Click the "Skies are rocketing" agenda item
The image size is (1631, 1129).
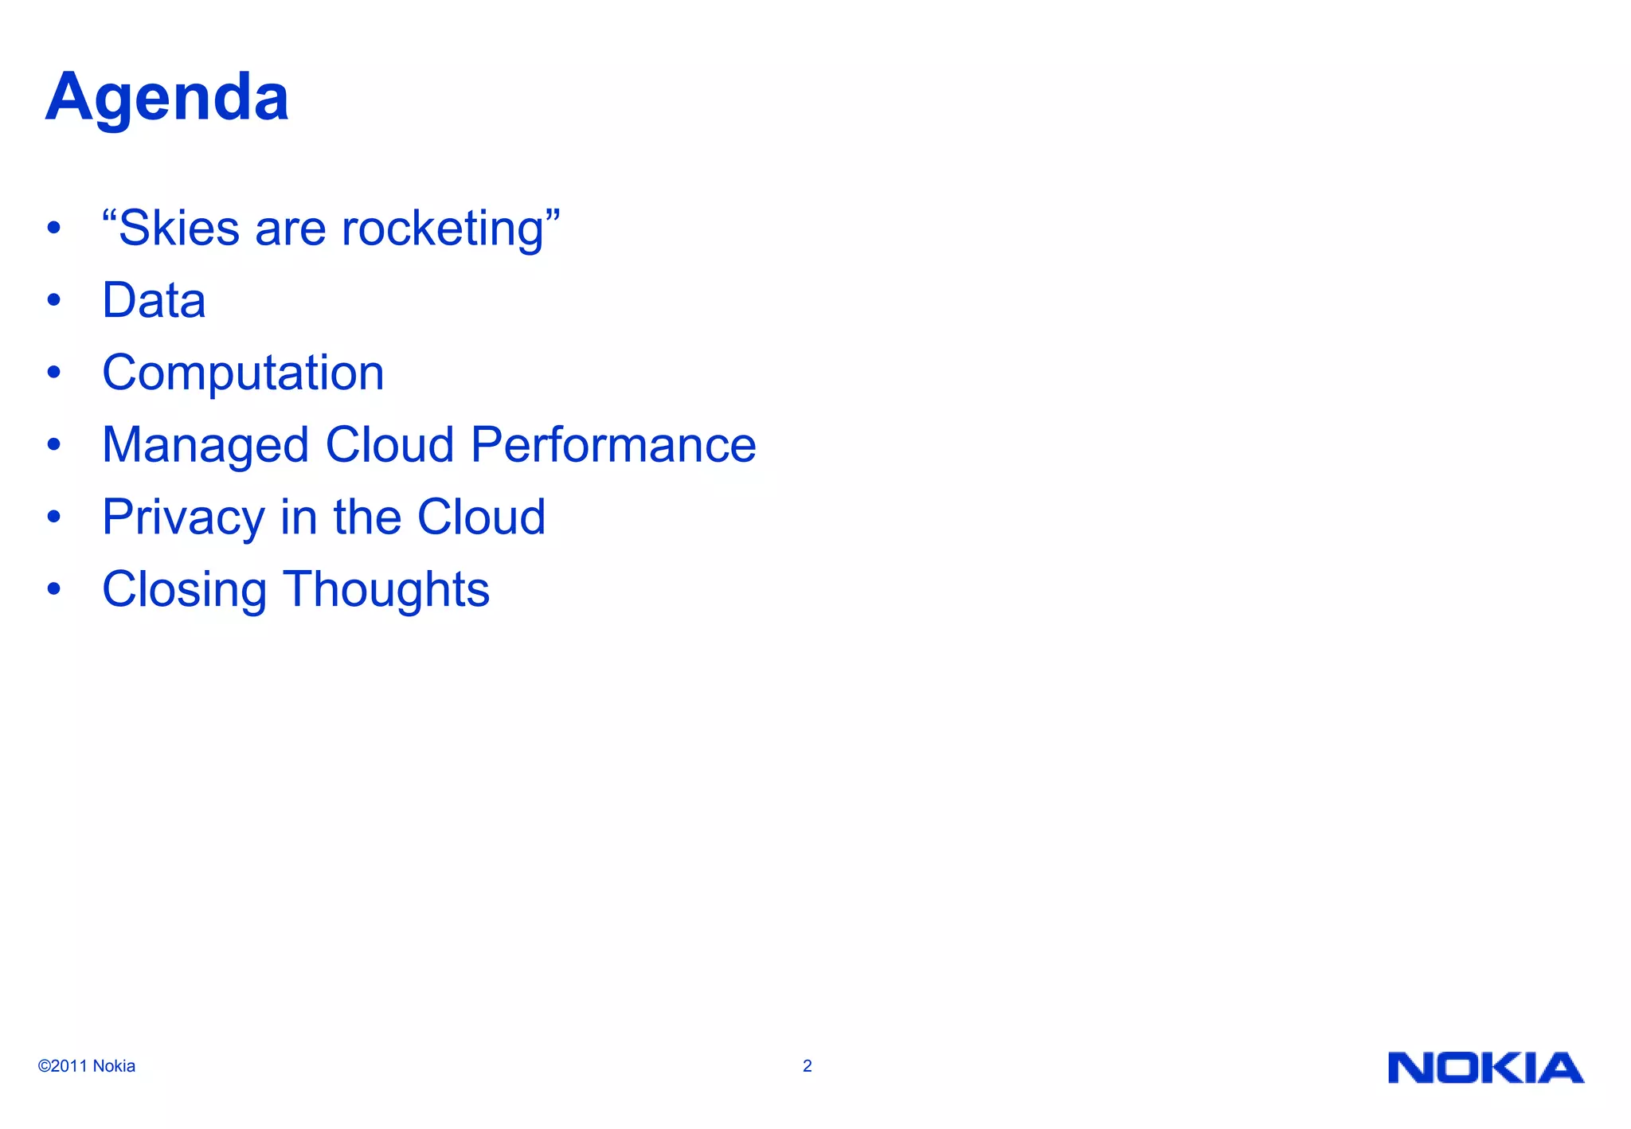tap(331, 229)
